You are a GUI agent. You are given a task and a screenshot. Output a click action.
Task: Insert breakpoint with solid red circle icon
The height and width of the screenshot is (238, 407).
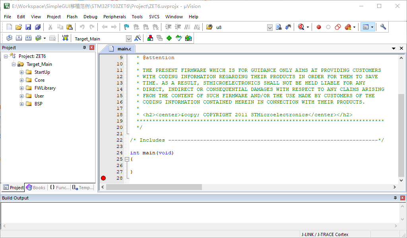click(319, 27)
